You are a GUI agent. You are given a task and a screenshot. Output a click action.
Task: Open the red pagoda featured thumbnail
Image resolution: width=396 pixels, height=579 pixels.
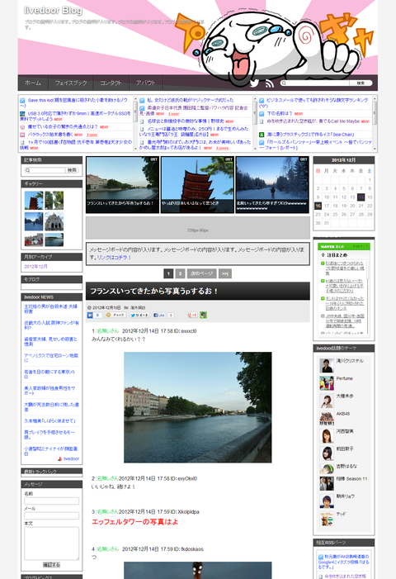coord(197,185)
